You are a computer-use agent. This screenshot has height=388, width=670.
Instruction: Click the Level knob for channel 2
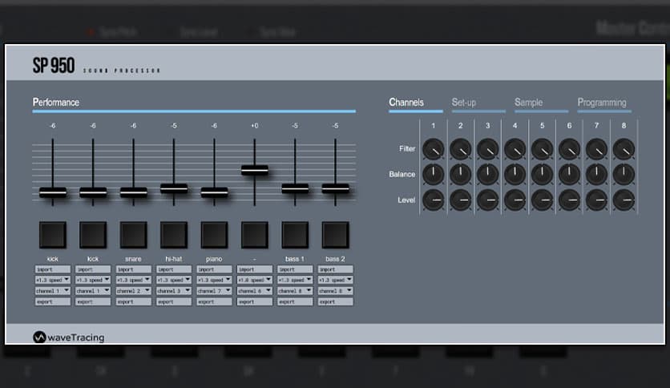coord(460,200)
